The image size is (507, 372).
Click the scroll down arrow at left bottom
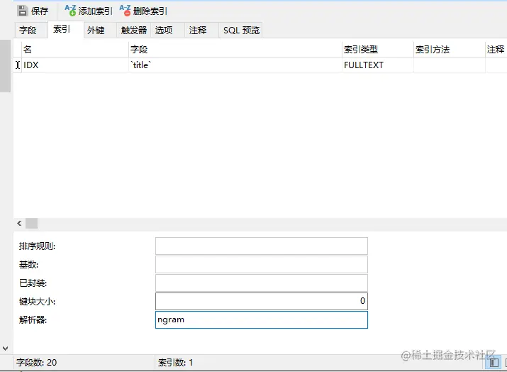pos(5,349)
